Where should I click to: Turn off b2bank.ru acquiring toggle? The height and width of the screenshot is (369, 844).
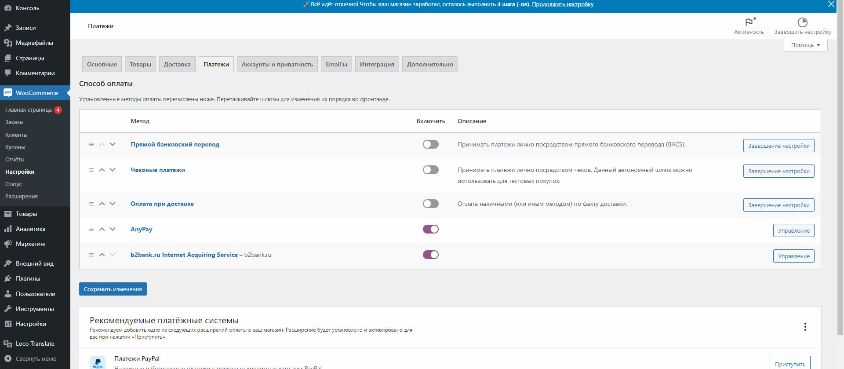430,255
